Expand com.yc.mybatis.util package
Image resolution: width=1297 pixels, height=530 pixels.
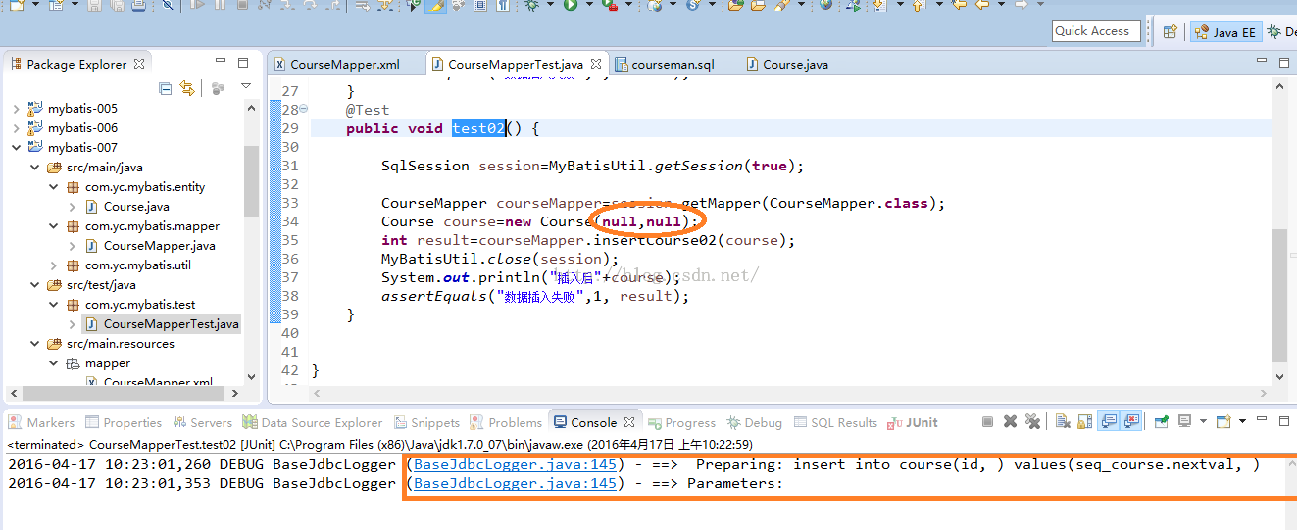[x=53, y=265]
